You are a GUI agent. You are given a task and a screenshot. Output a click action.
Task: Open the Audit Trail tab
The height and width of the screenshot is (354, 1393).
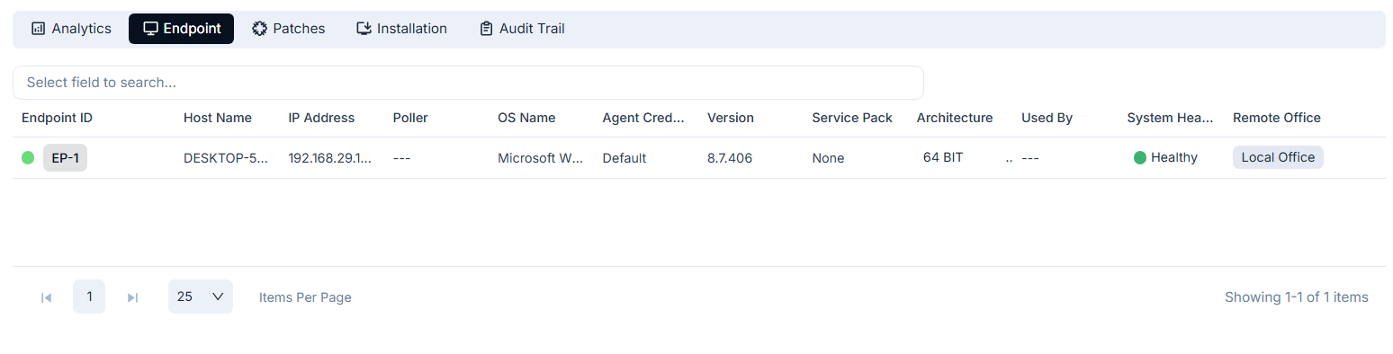[x=522, y=29]
